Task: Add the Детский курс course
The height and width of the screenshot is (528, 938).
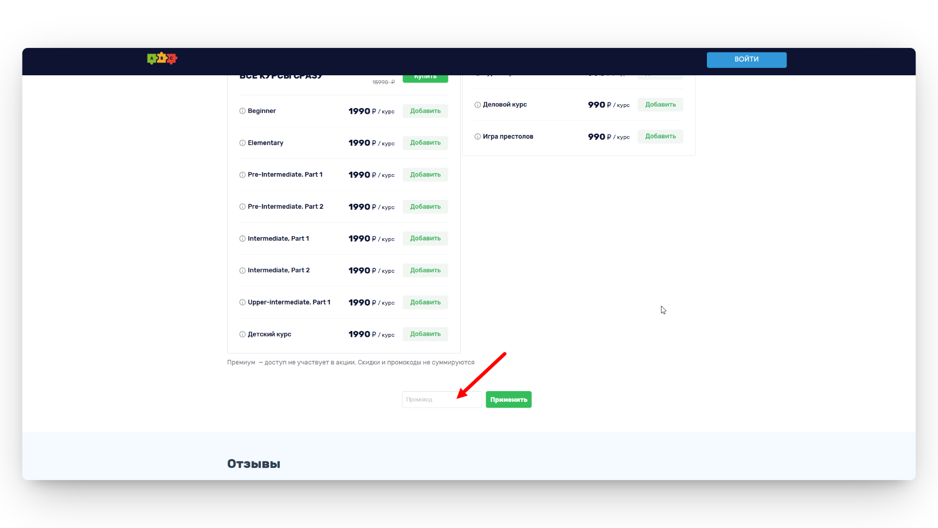Action: pos(425,334)
